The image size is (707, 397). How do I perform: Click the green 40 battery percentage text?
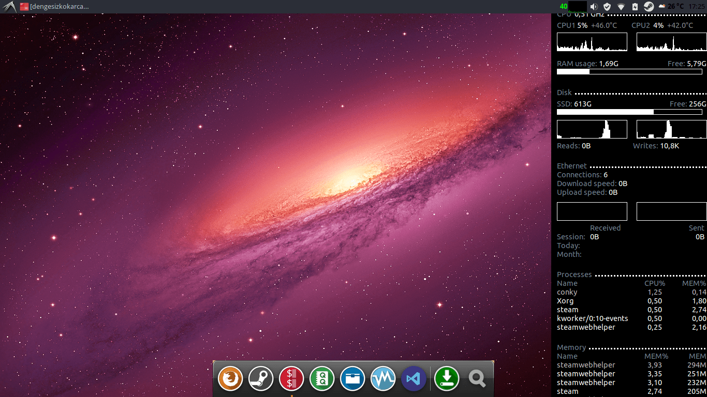click(563, 7)
